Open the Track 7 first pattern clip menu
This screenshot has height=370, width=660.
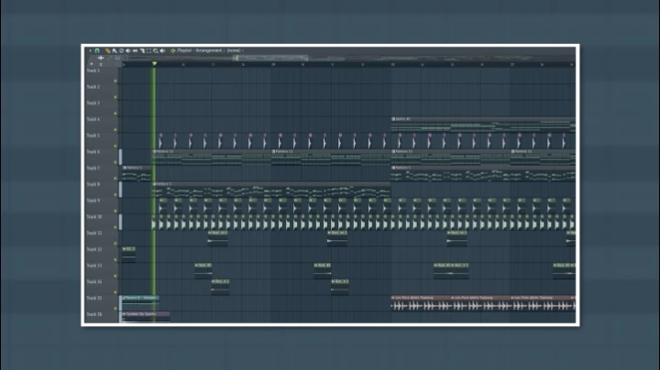(x=125, y=168)
